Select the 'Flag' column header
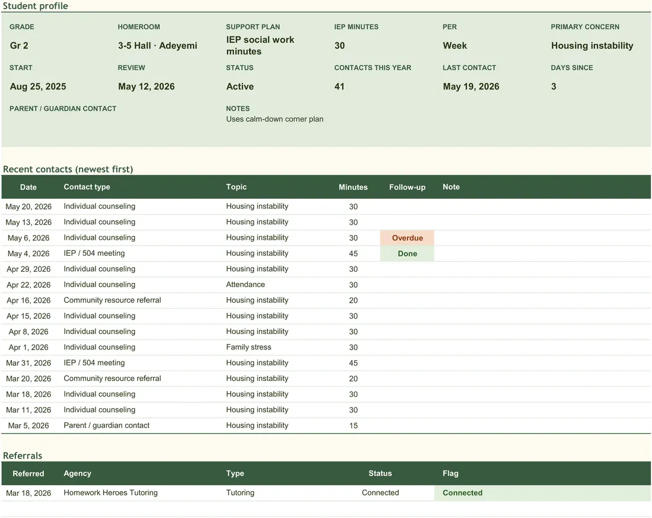Screen dimensions: 652x518 click(450, 473)
